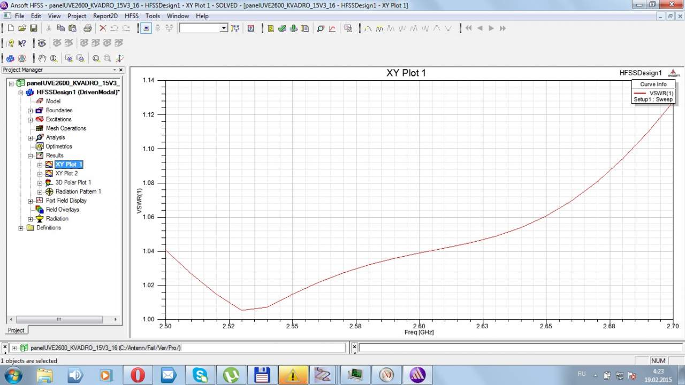
Task: Select Radiation Pattern 1 in tree
Action: (78, 191)
